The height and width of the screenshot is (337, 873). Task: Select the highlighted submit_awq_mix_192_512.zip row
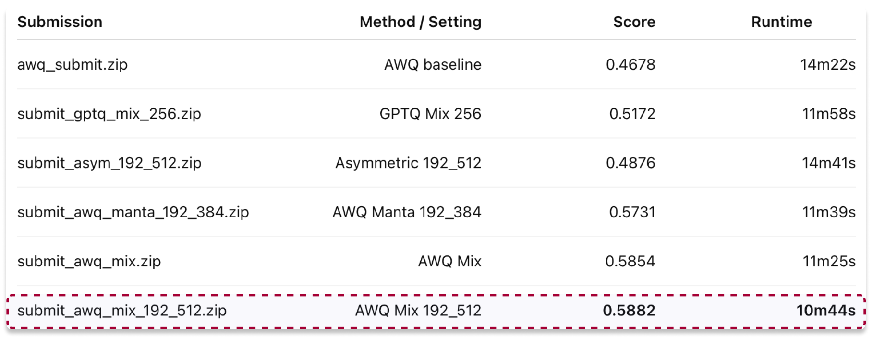tap(436, 311)
